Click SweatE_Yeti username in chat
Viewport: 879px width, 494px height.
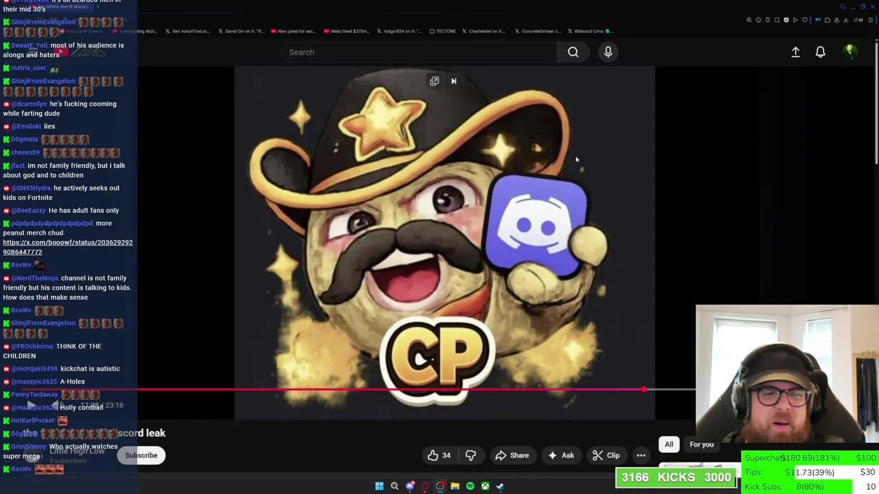pos(30,45)
